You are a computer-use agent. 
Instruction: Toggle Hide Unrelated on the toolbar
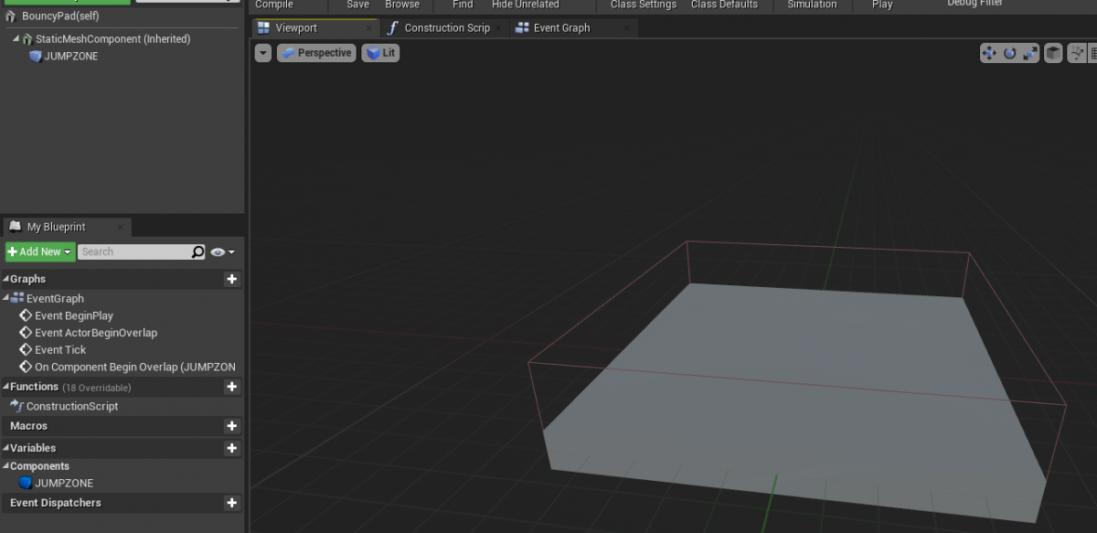(x=525, y=5)
